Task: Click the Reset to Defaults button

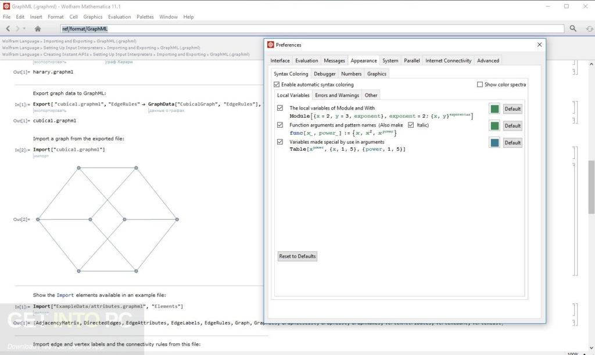Action: pos(297,256)
